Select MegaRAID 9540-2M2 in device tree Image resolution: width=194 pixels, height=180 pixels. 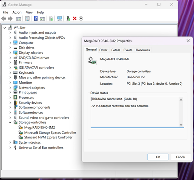coord(39,127)
